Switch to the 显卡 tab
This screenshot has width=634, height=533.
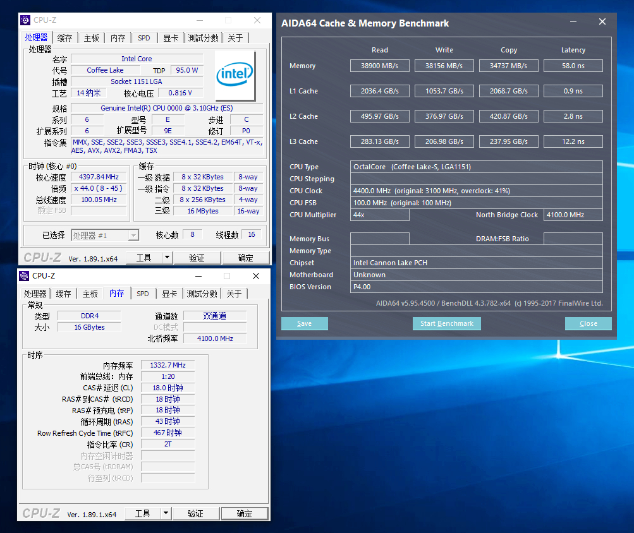171,37
